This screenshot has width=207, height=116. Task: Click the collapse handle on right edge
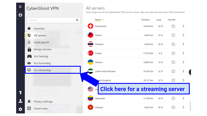point(190,72)
